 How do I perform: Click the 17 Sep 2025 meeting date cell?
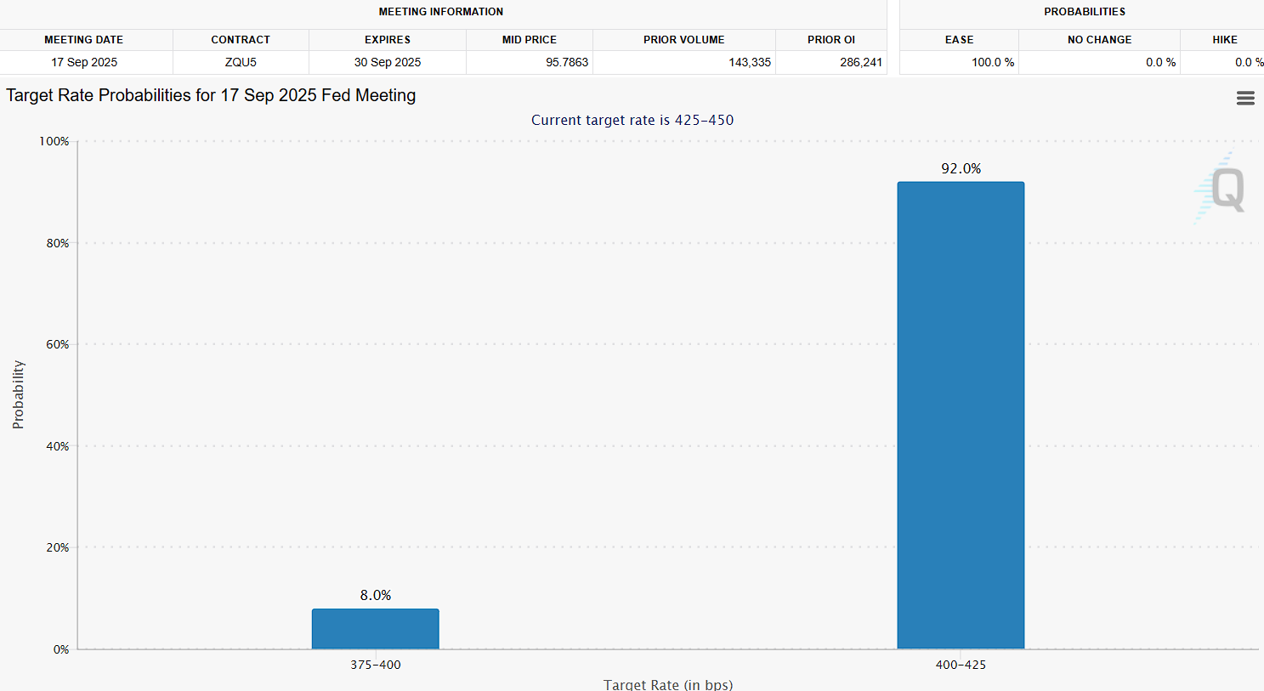click(x=84, y=62)
